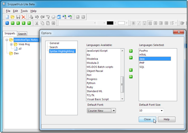Open the Edit menu

pos(16,11)
